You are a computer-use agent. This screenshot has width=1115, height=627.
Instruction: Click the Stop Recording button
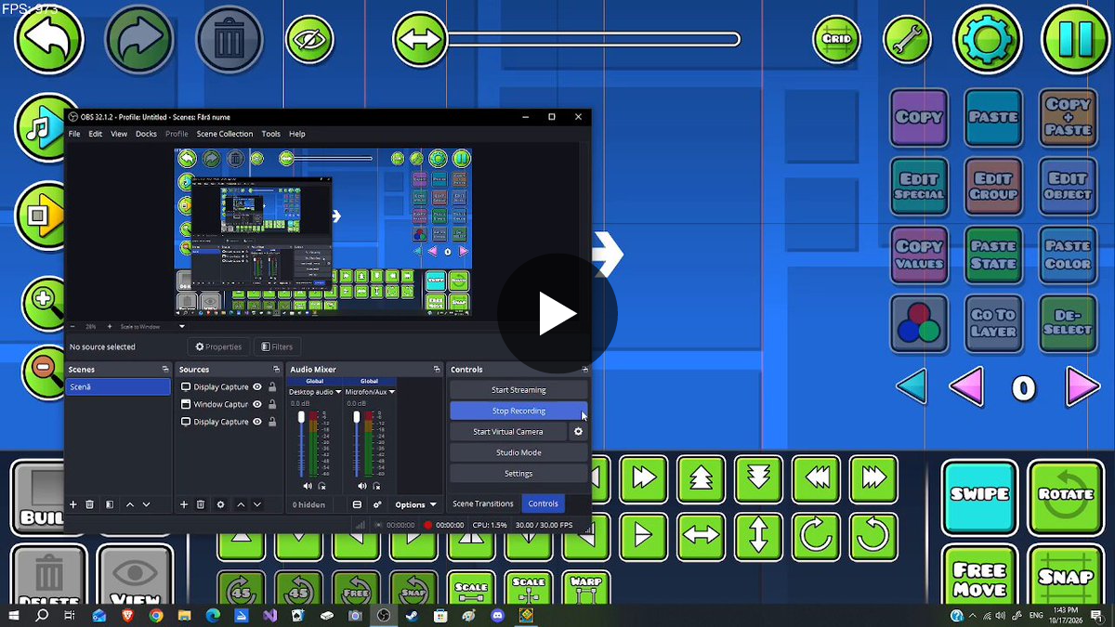pos(518,411)
